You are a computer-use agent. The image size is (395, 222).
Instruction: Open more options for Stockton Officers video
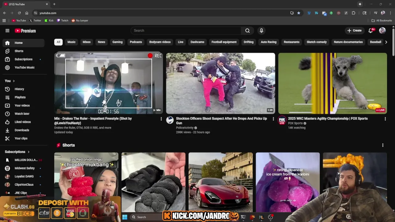[x=273, y=119]
